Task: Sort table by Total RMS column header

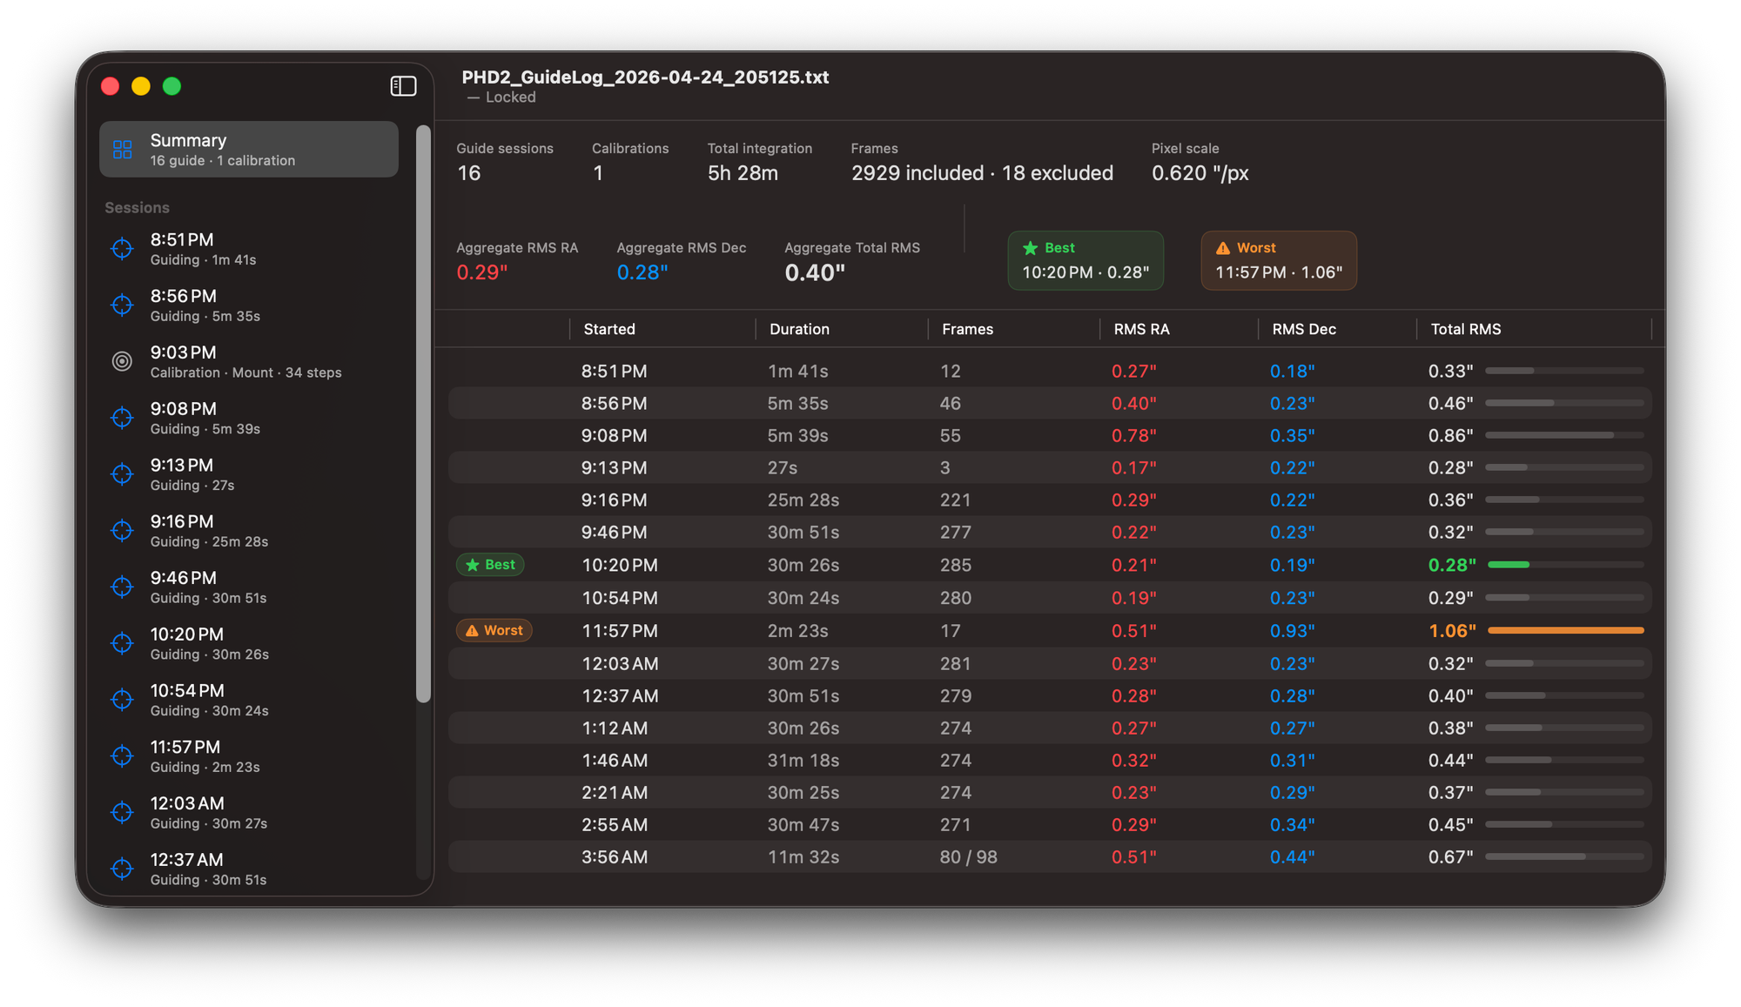Action: click(x=1466, y=329)
